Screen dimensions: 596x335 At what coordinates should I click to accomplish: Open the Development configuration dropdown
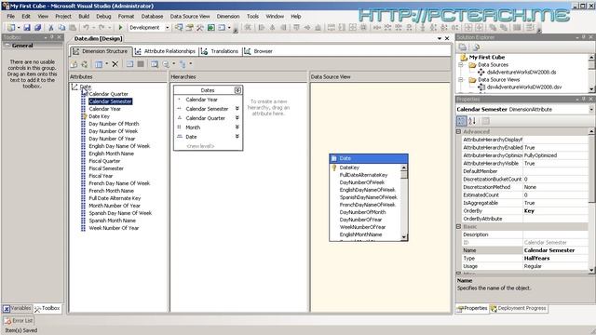167,28
